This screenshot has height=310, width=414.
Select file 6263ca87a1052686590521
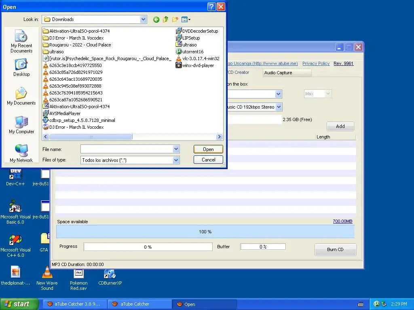point(73,100)
